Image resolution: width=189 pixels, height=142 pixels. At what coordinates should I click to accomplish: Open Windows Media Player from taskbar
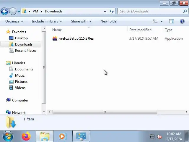[x=63, y=136]
